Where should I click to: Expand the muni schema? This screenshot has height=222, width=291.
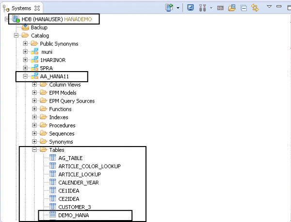pyautogui.click(x=25, y=52)
